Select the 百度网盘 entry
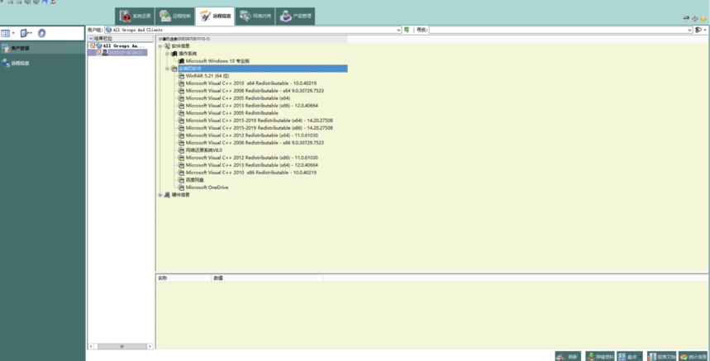 (195, 180)
